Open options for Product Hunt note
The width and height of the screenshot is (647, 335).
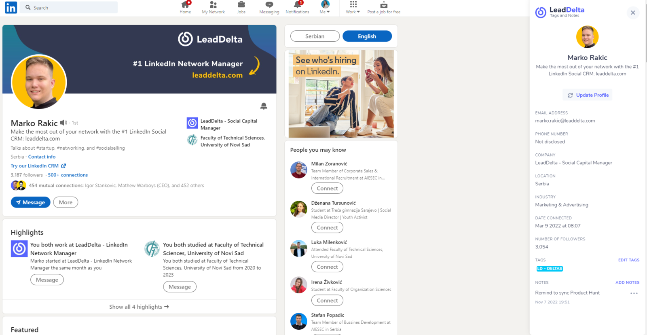(634, 293)
